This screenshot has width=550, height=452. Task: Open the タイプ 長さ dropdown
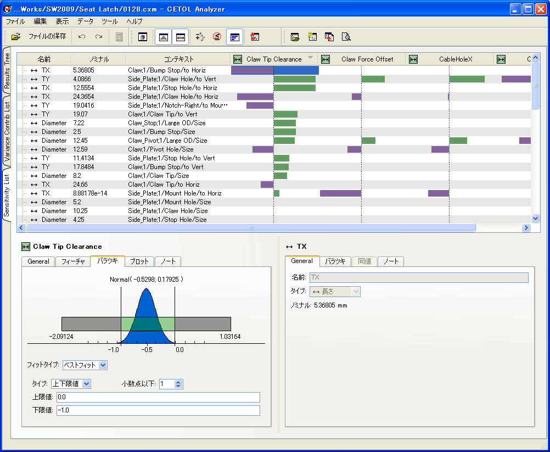[335, 292]
